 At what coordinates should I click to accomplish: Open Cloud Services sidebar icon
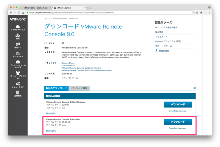(x=18, y=26)
